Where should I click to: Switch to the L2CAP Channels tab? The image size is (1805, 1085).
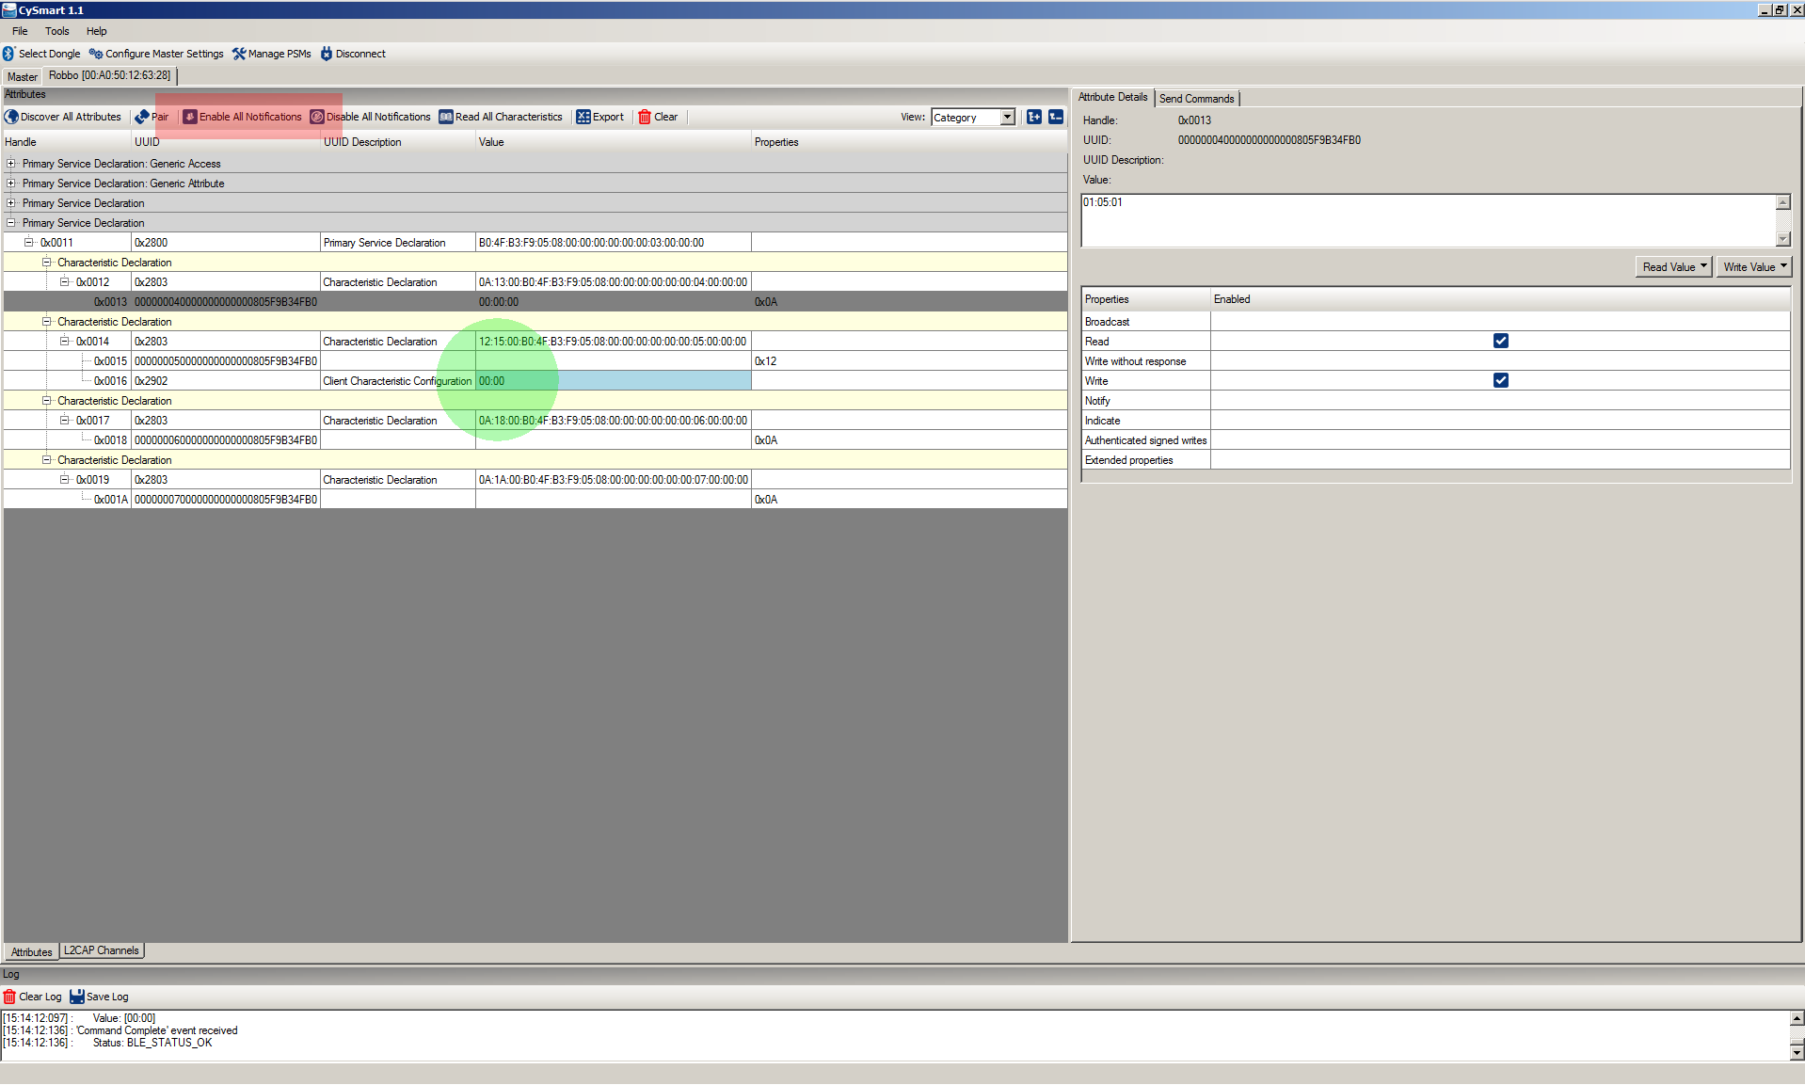pos(102,950)
